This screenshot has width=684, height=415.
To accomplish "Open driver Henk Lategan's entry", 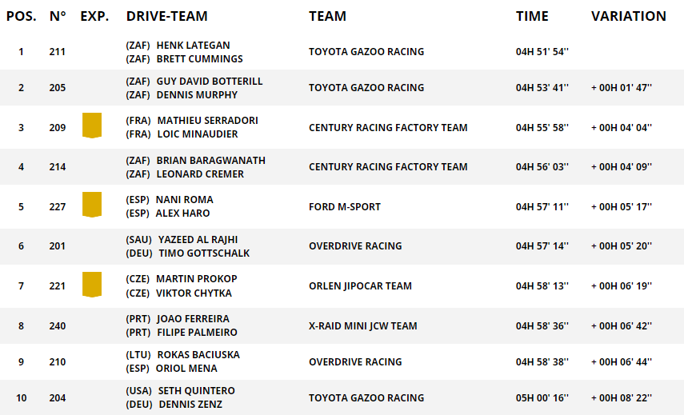I will [x=193, y=46].
